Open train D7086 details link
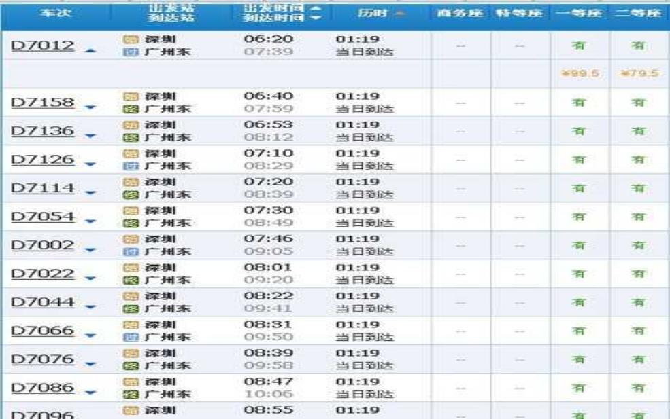 (x=42, y=388)
